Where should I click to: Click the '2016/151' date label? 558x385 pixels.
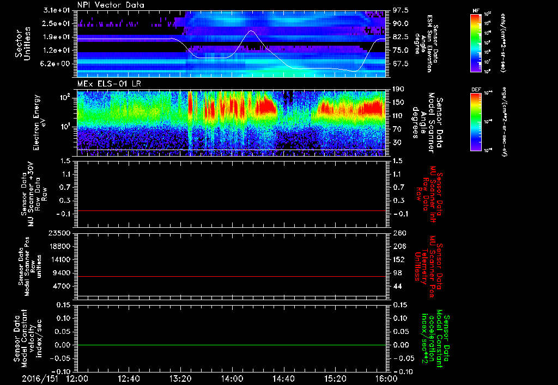click(40, 378)
